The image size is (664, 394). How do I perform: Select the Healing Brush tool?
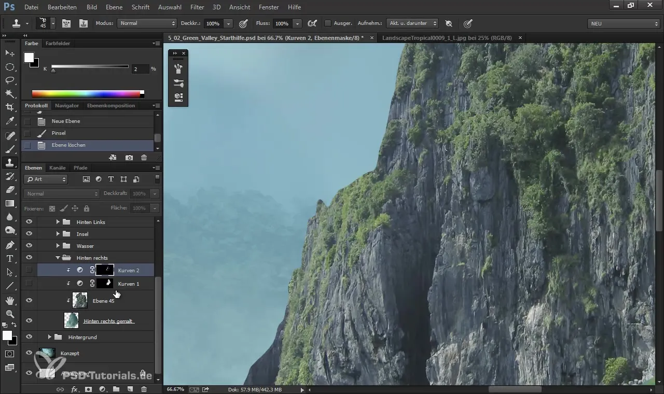[9, 136]
